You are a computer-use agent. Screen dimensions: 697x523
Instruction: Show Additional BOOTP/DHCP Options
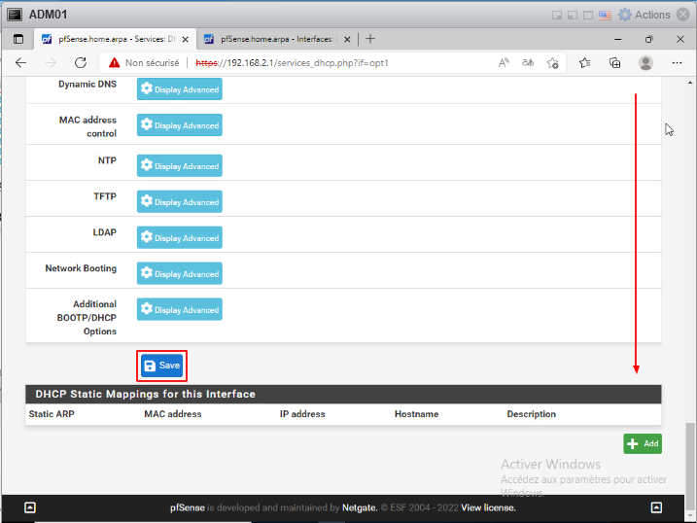click(x=179, y=310)
